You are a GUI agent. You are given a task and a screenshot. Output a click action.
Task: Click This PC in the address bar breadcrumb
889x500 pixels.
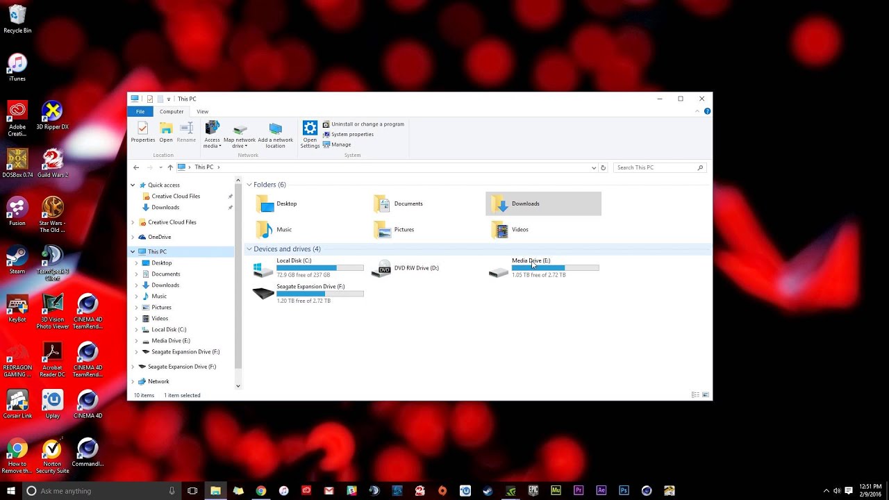(204, 167)
